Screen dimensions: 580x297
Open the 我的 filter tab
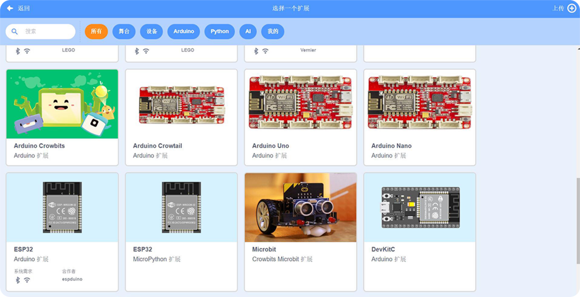point(272,31)
